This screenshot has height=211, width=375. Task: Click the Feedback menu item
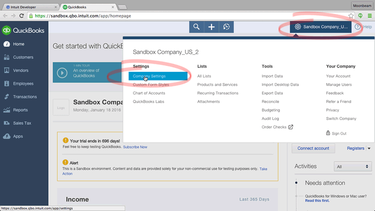pos(335,93)
